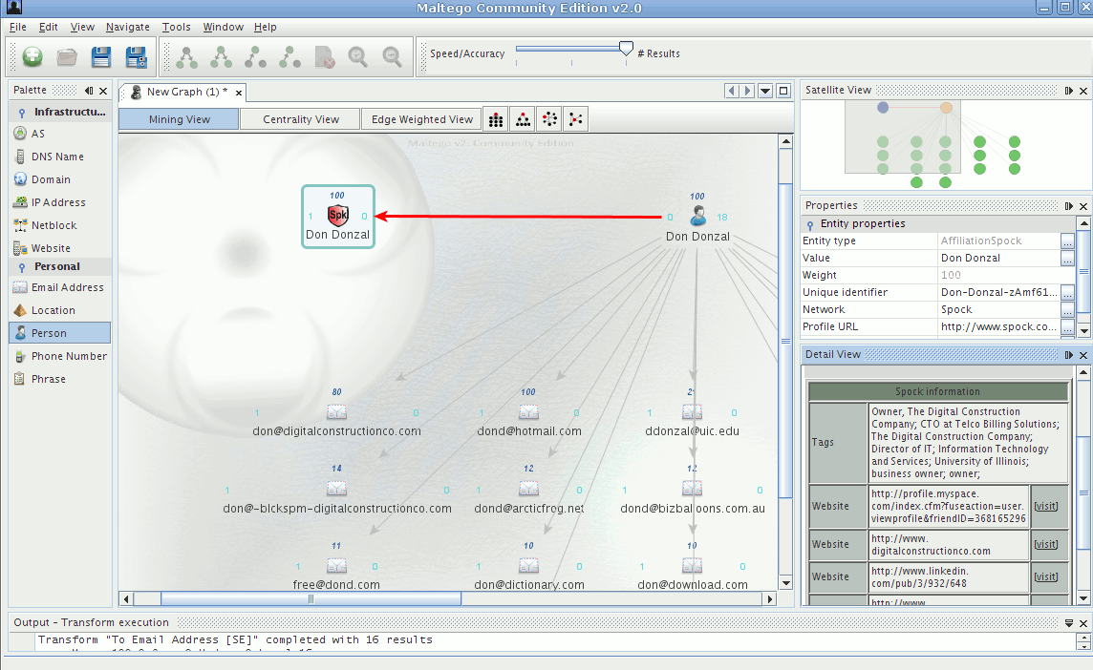This screenshot has width=1093, height=670.
Task: Open the Tools menu
Action: [176, 27]
